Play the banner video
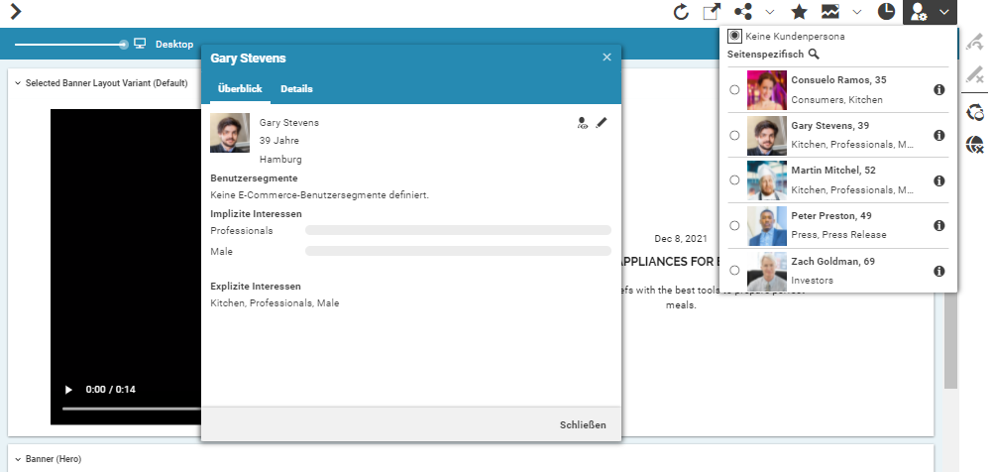The height and width of the screenshot is (472, 992). (x=68, y=390)
